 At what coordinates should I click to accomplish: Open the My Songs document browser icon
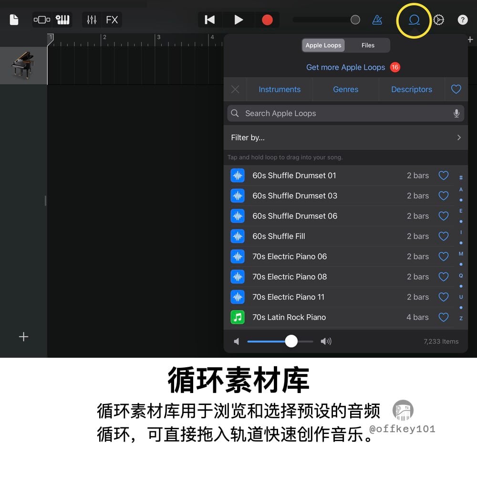(x=14, y=20)
